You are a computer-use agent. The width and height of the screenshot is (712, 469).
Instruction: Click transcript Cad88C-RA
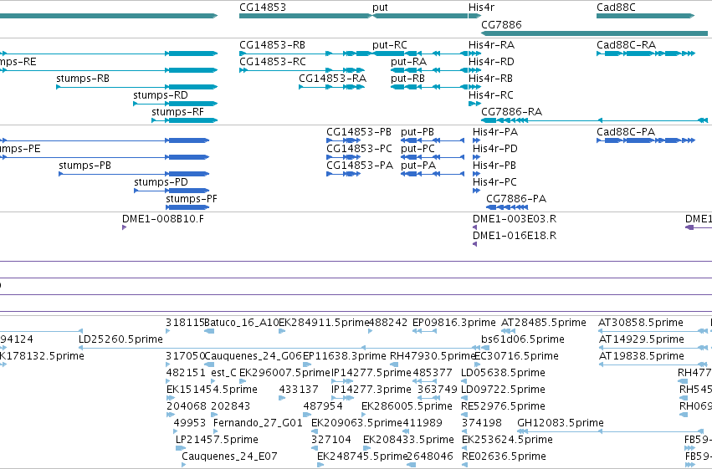coord(646,54)
